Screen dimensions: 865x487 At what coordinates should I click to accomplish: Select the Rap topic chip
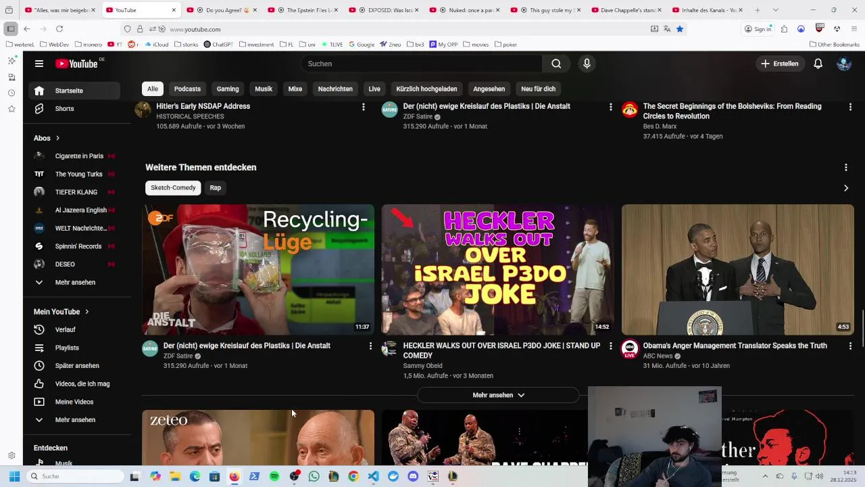coord(216,187)
